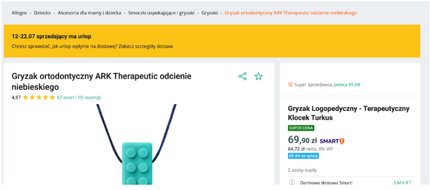The height and width of the screenshot is (190, 430).
Task: Open Akcesoria dla mamy i dziecka breadcrumb
Action: (x=89, y=13)
